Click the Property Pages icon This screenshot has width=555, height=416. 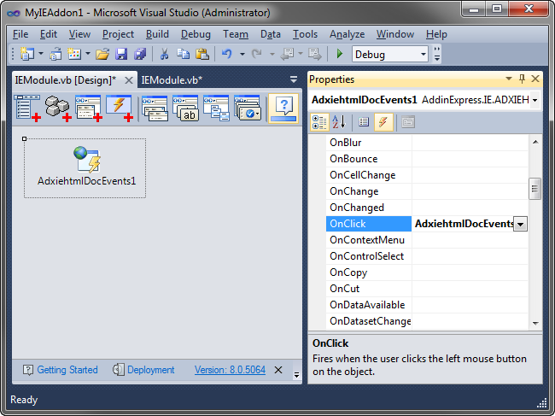(x=408, y=122)
